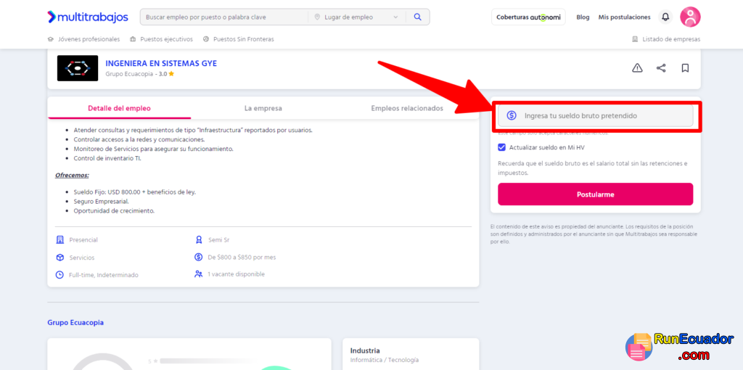This screenshot has height=370, width=743.
Task: Click 'Informática / Tecnología' industry text
Action: [385, 360]
